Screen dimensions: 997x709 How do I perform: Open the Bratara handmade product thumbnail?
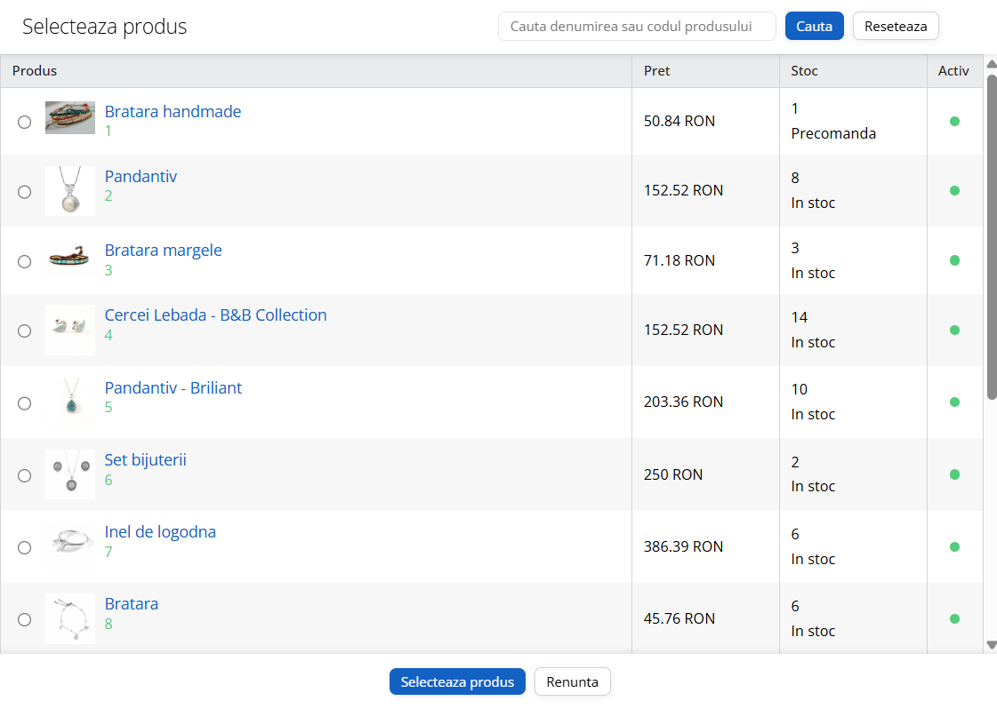click(x=70, y=117)
